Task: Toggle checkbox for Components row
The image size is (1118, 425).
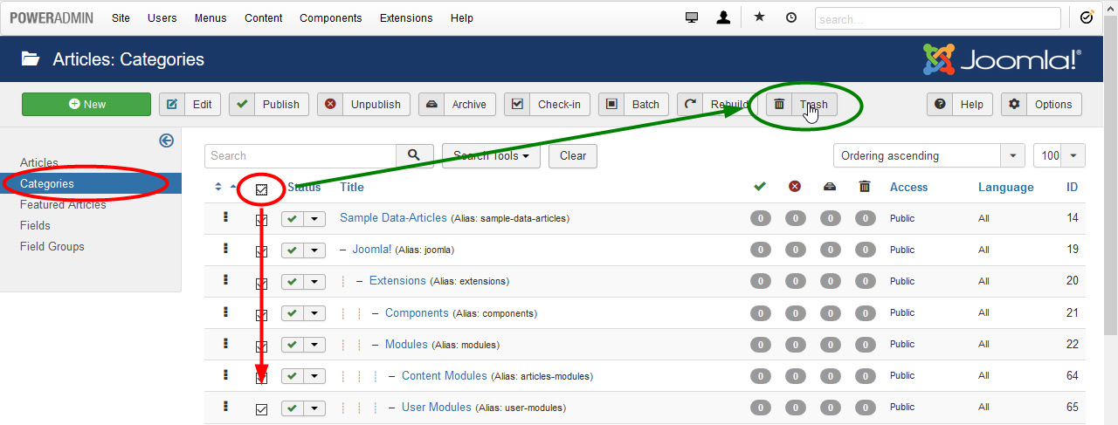Action: (261, 315)
